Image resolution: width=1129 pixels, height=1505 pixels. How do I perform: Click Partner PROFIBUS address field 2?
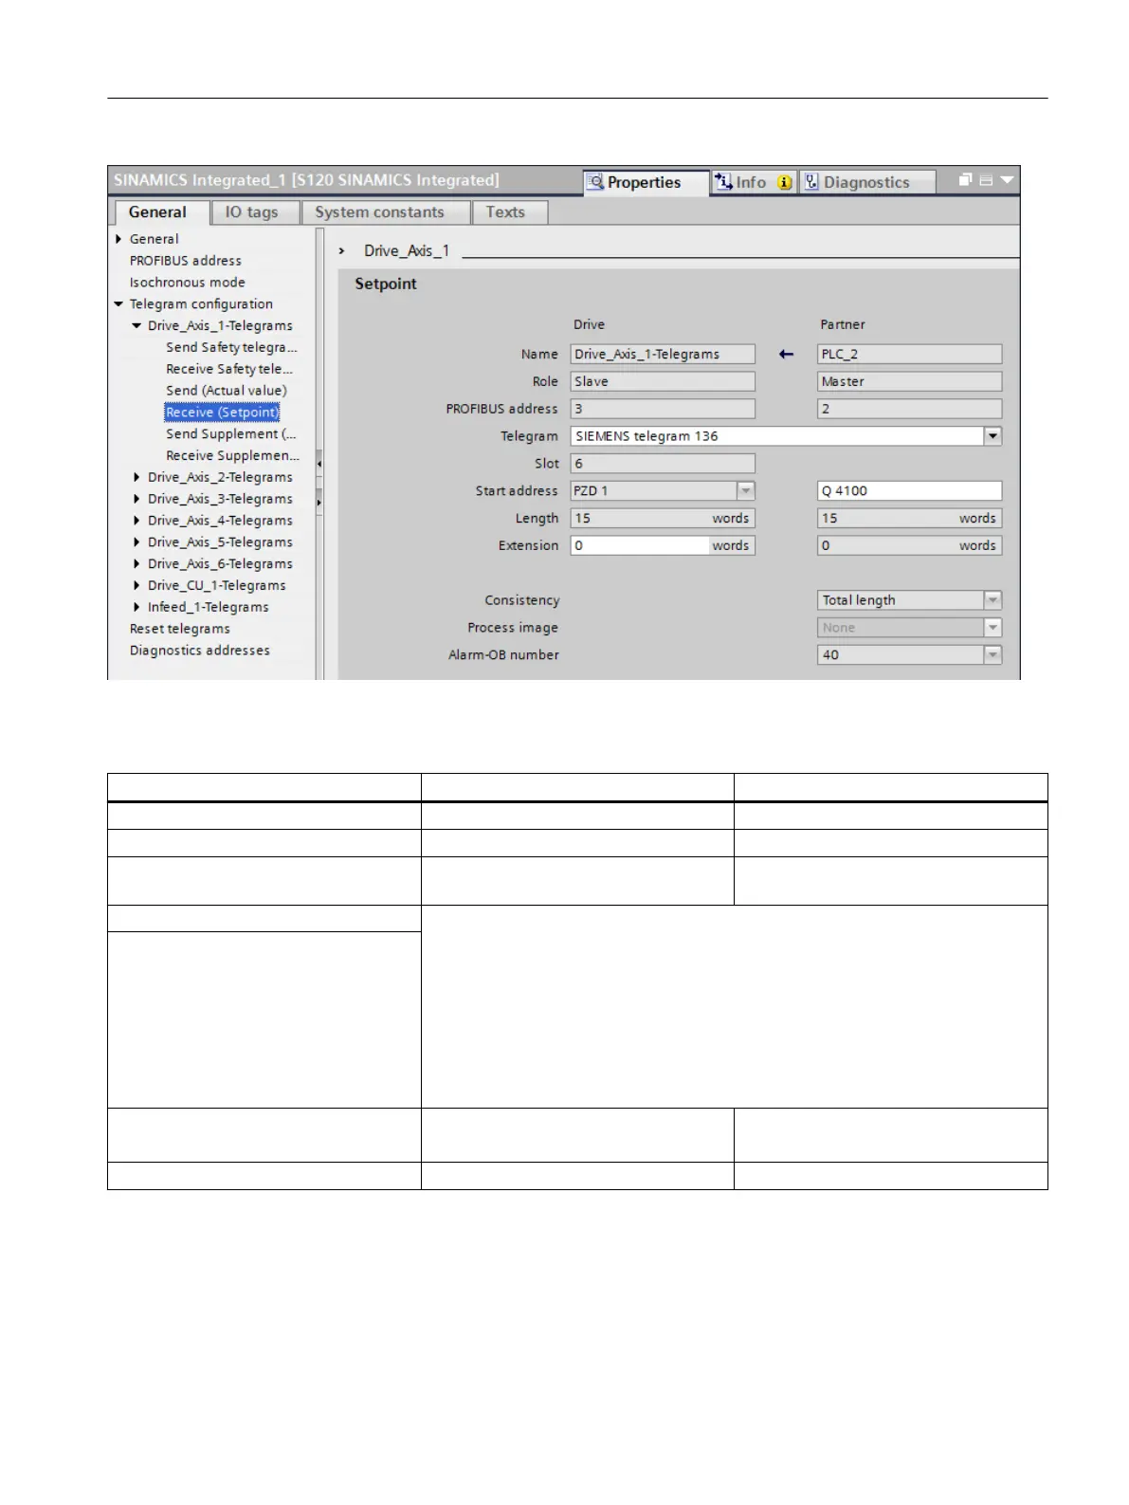pyautogui.click(x=909, y=410)
